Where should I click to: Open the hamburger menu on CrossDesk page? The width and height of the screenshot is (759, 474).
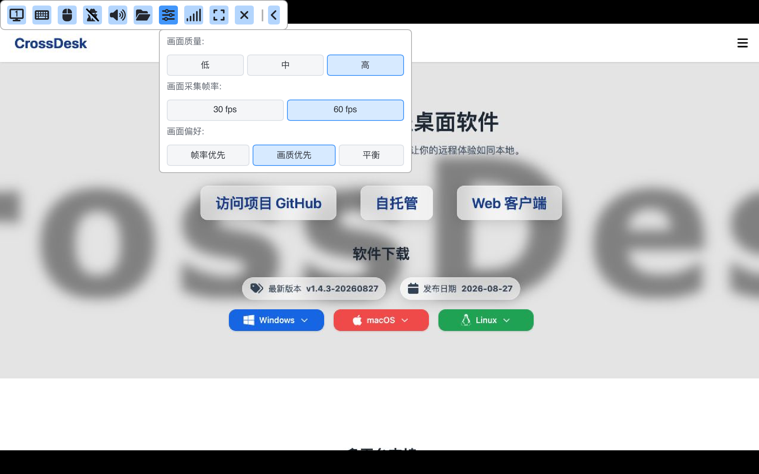[x=742, y=43]
